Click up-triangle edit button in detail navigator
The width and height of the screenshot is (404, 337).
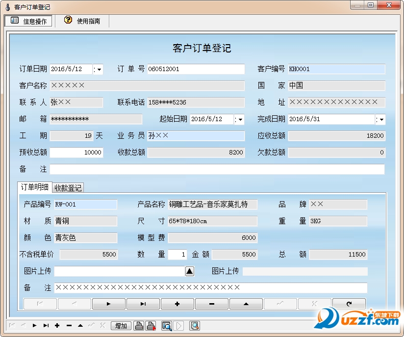point(246,304)
